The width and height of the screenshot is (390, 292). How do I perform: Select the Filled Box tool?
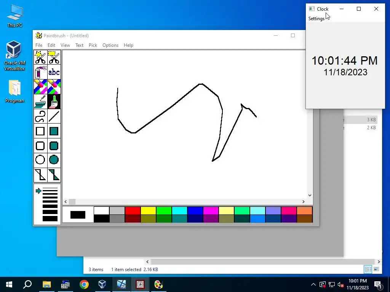pyautogui.click(x=54, y=131)
